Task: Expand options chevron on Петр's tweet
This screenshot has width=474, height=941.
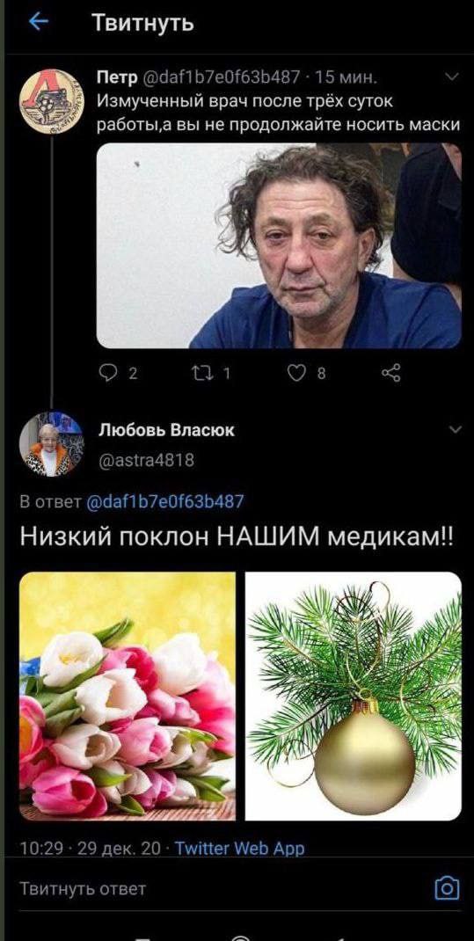Action: [453, 77]
